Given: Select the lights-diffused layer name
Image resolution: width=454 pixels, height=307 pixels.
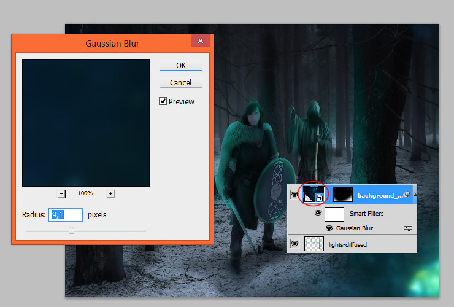Looking at the screenshot, I should (x=348, y=244).
